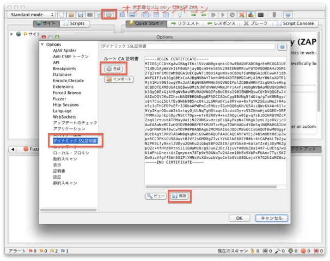
Task: Collapse the Options tree root node
Action: coord(43,44)
